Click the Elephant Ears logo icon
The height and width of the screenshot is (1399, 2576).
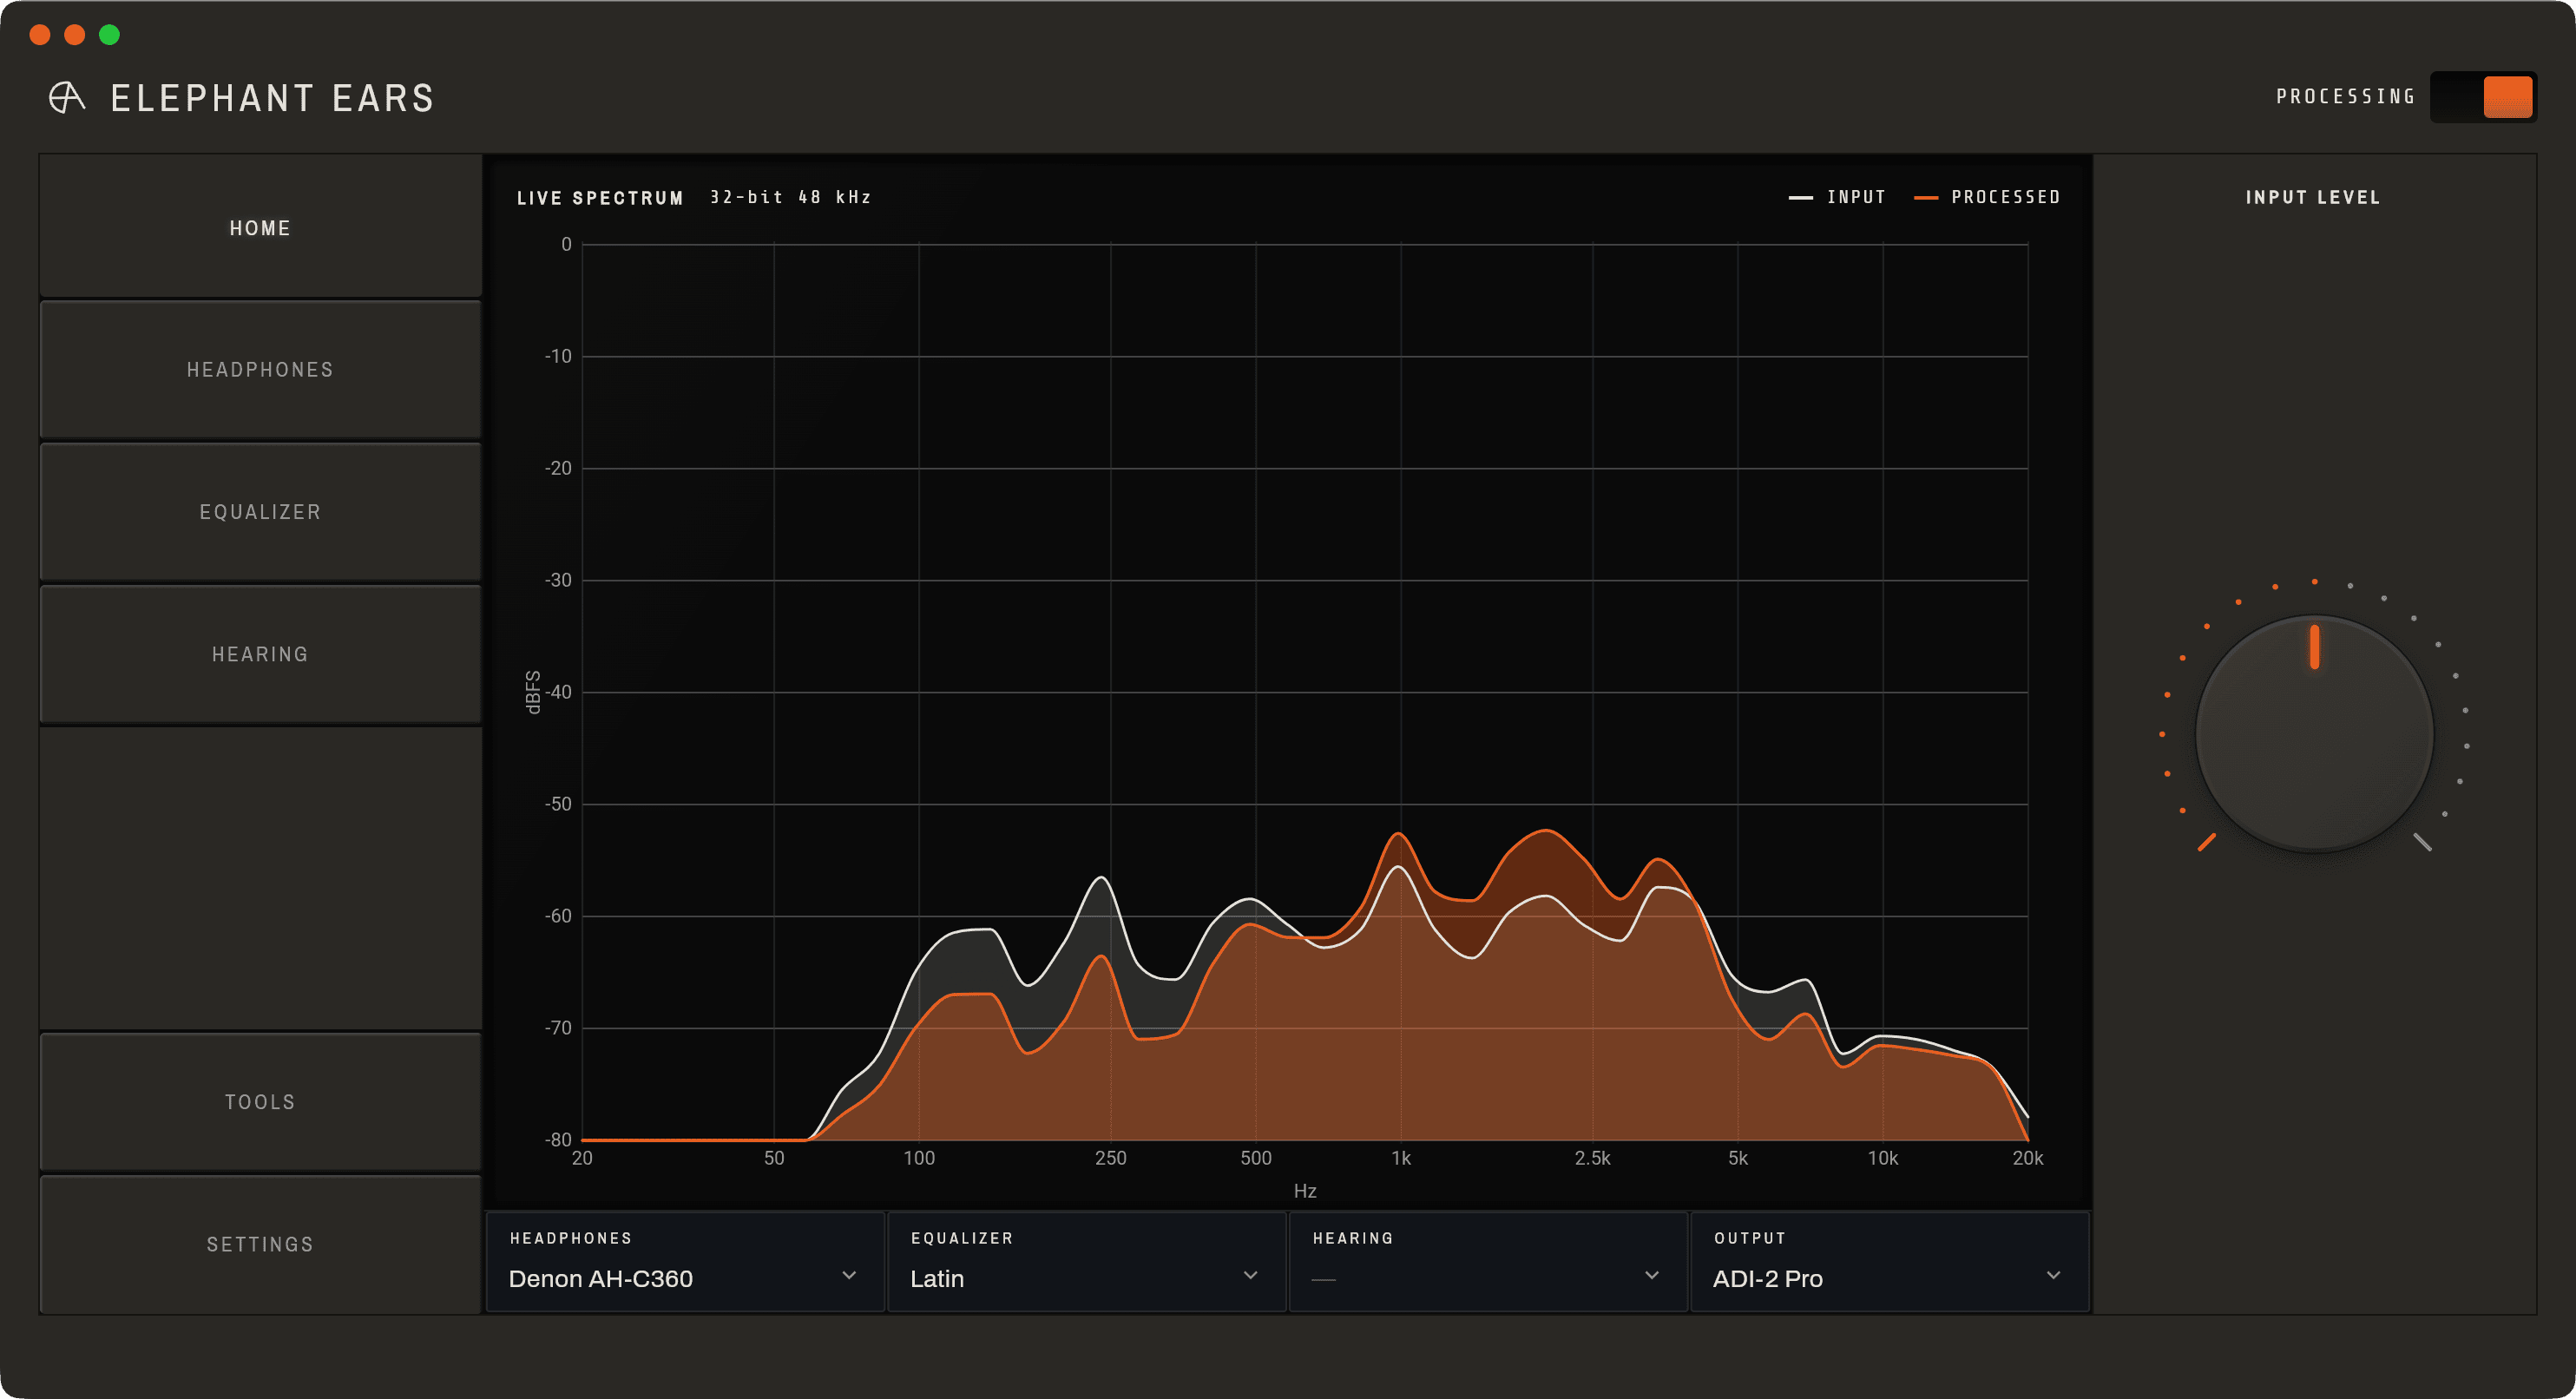[x=67, y=98]
